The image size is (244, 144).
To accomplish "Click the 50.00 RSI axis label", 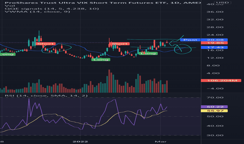I will click(215, 117).
